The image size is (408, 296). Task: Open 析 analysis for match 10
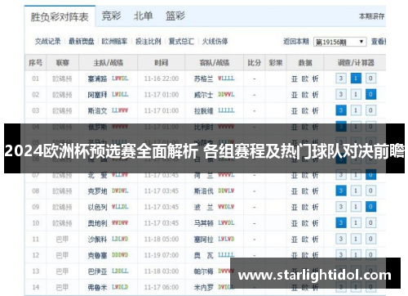(315, 223)
